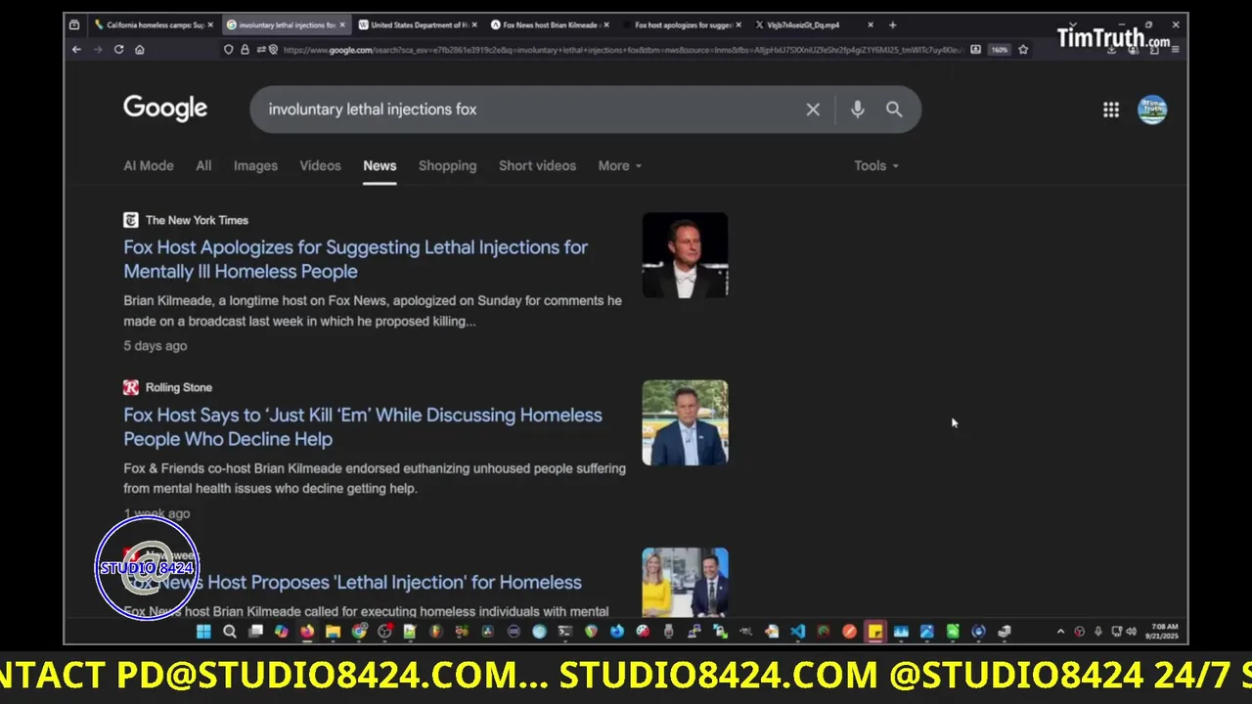The height and width of the screenshot is (704, 1252).
Task: Click the magnifier search button
Action: (x=894, y=110)
